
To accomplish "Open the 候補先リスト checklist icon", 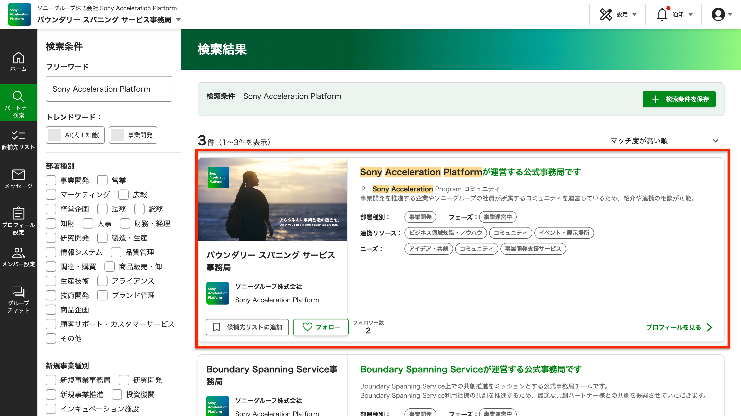I will [19, 135].
